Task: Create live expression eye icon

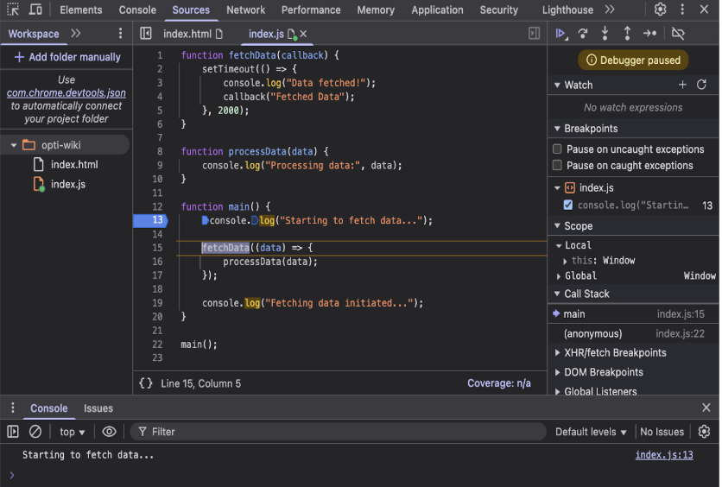Action: tap(109, 432)
